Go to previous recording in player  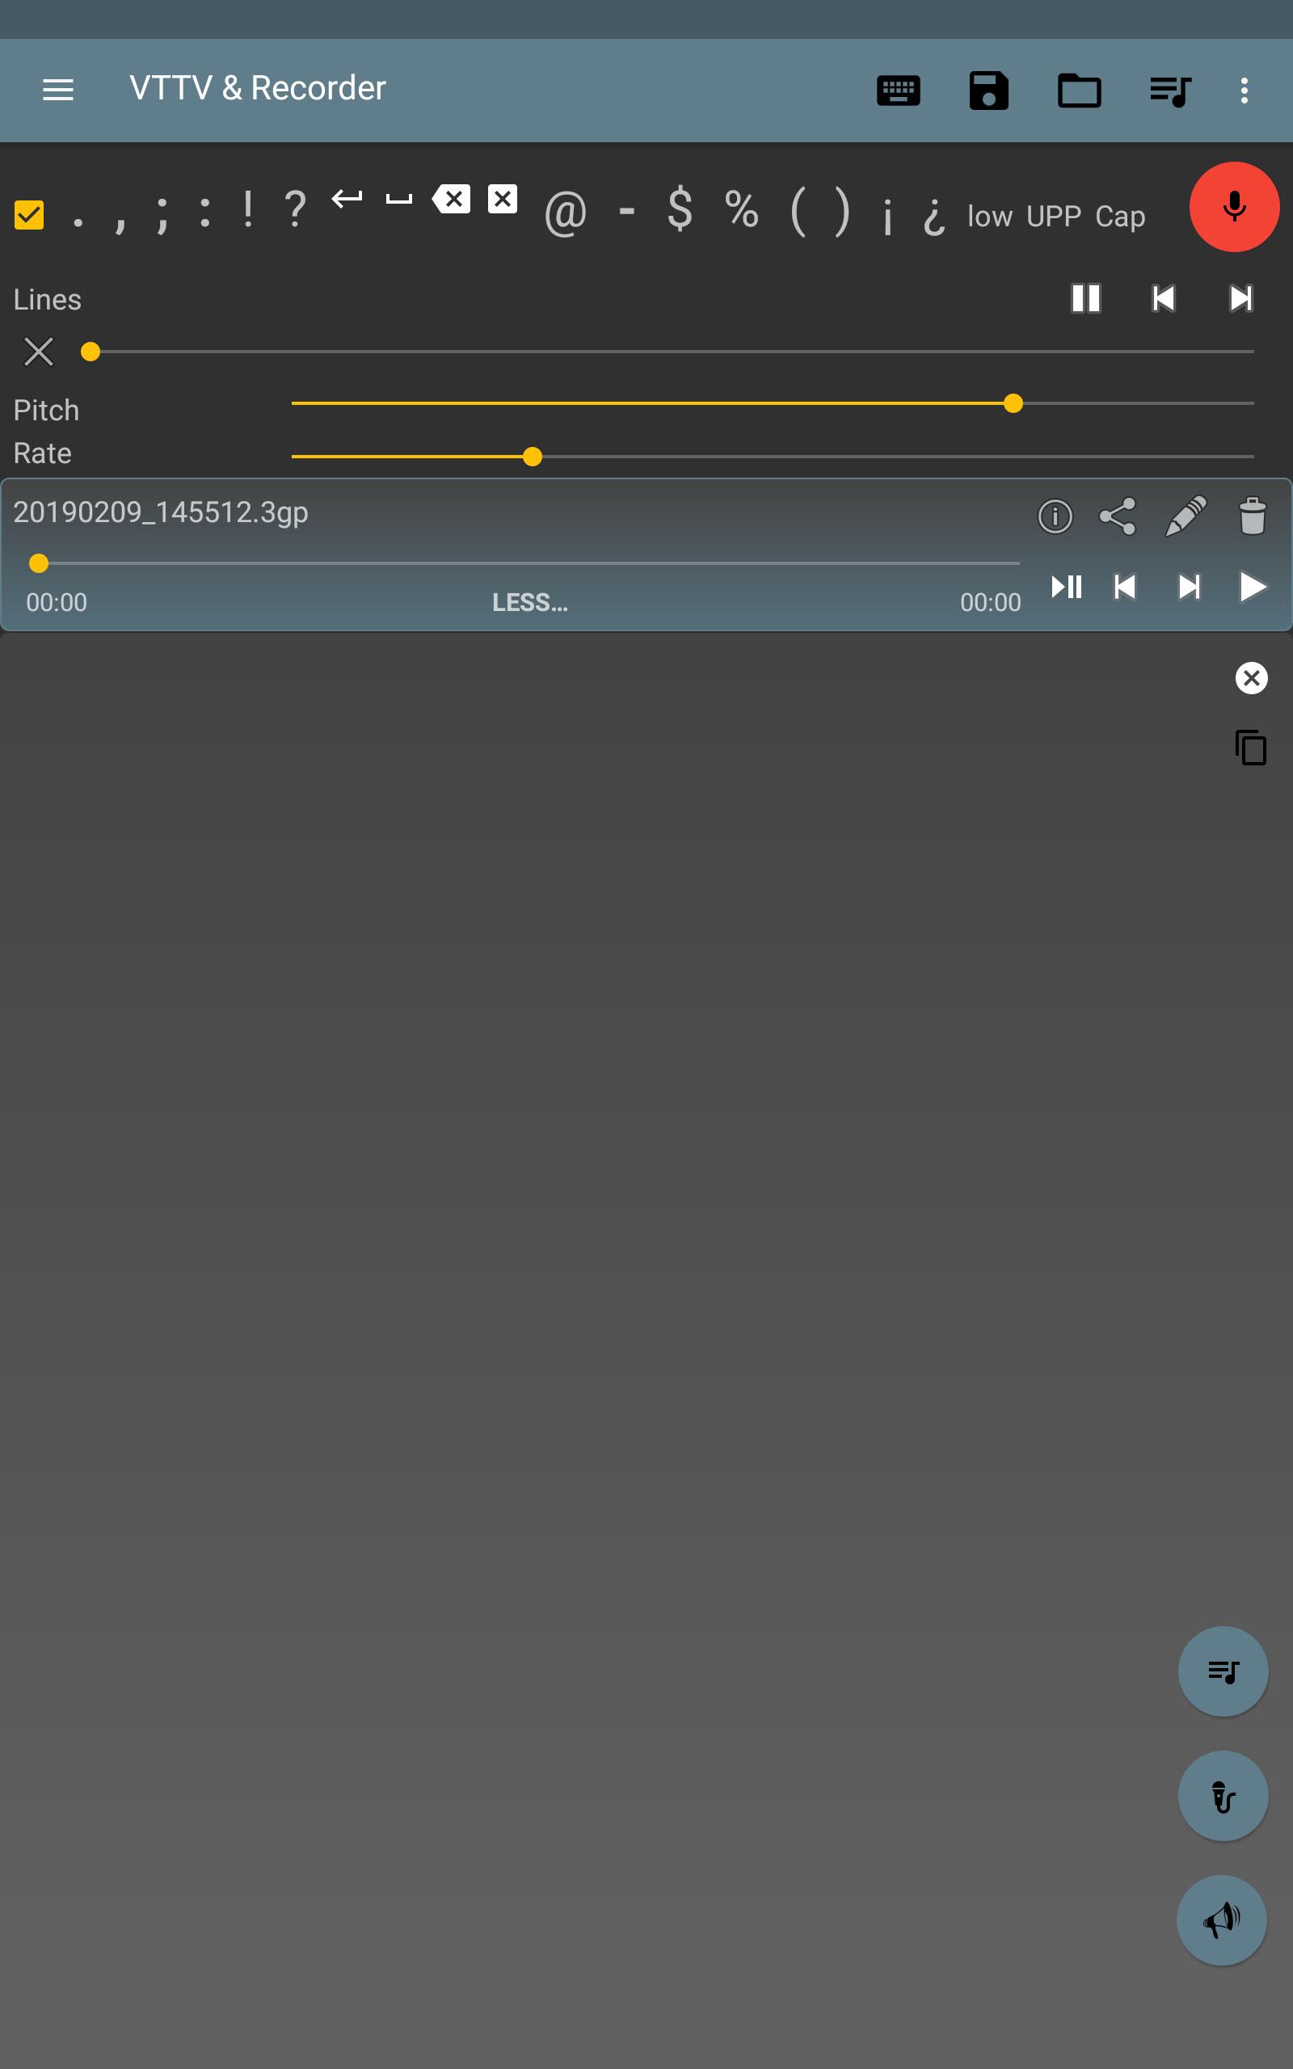(x=1126, y=588)
